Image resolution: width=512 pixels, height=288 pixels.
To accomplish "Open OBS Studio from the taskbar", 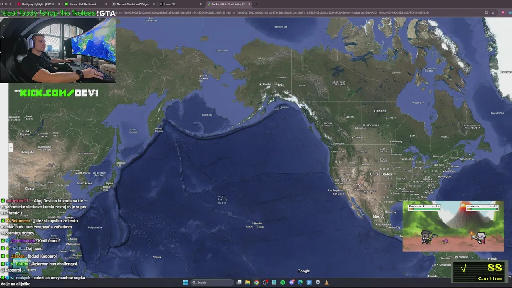I will 265,282.
